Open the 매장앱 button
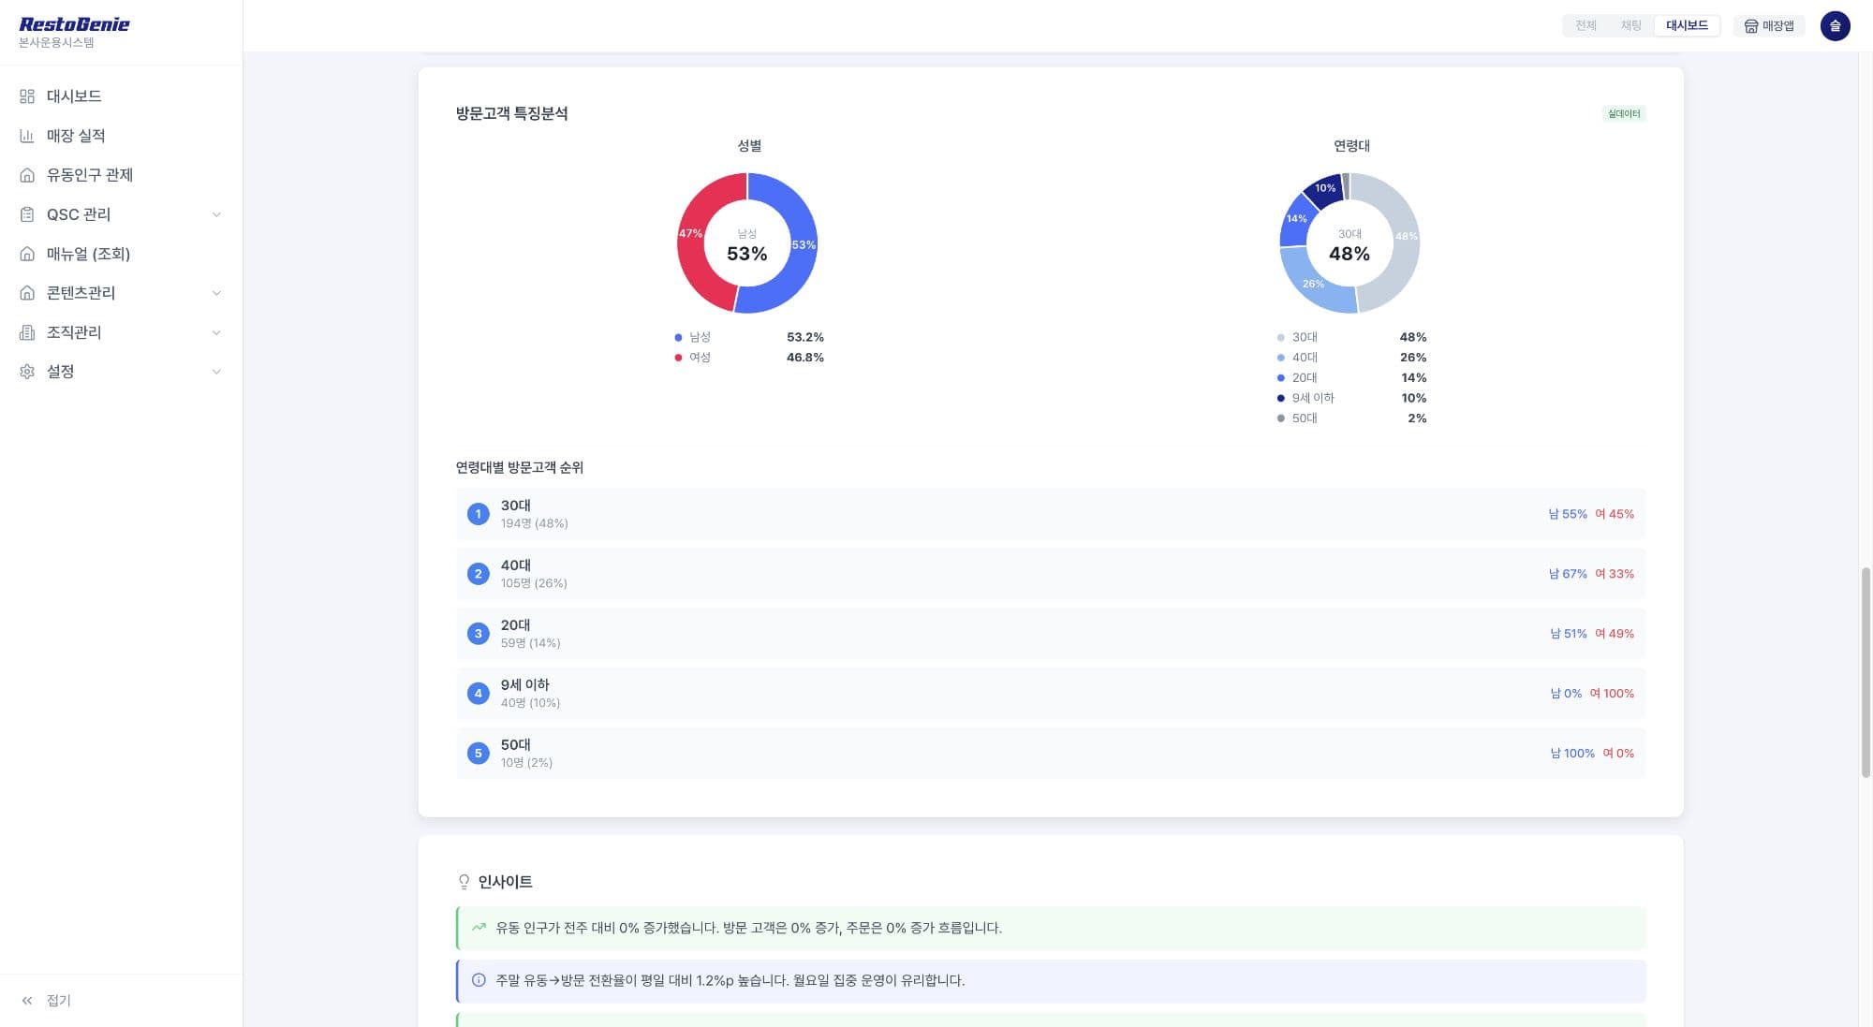Screen dimensions: 1873x1027 (x=1768, y=26)
